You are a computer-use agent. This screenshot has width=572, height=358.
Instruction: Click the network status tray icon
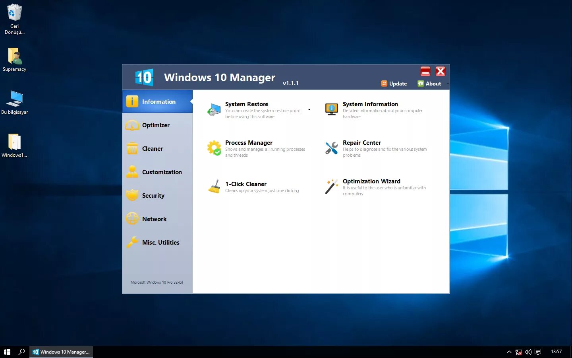[519, 352]
